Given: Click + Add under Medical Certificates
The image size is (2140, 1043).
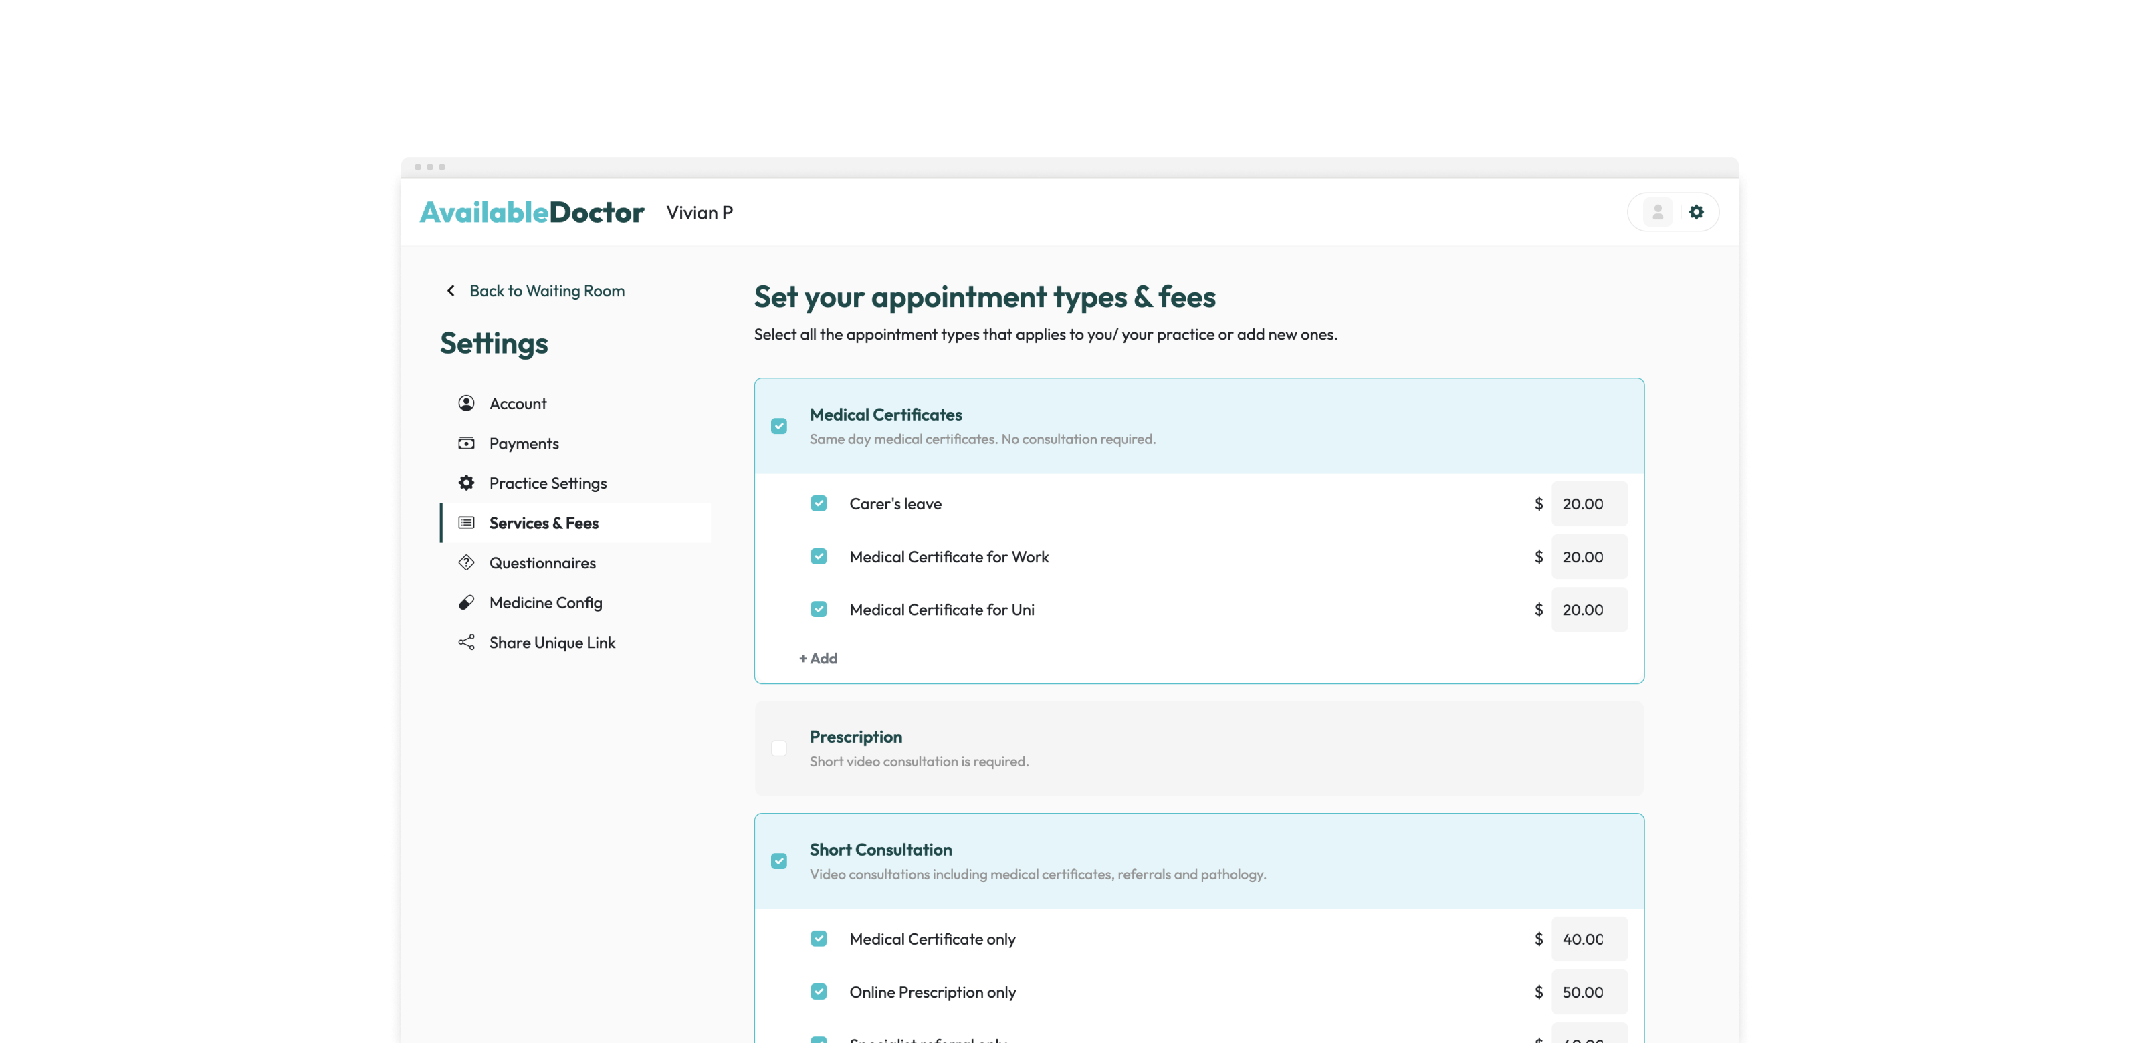Looking at the screenshot, I should (x=819, y=659).
